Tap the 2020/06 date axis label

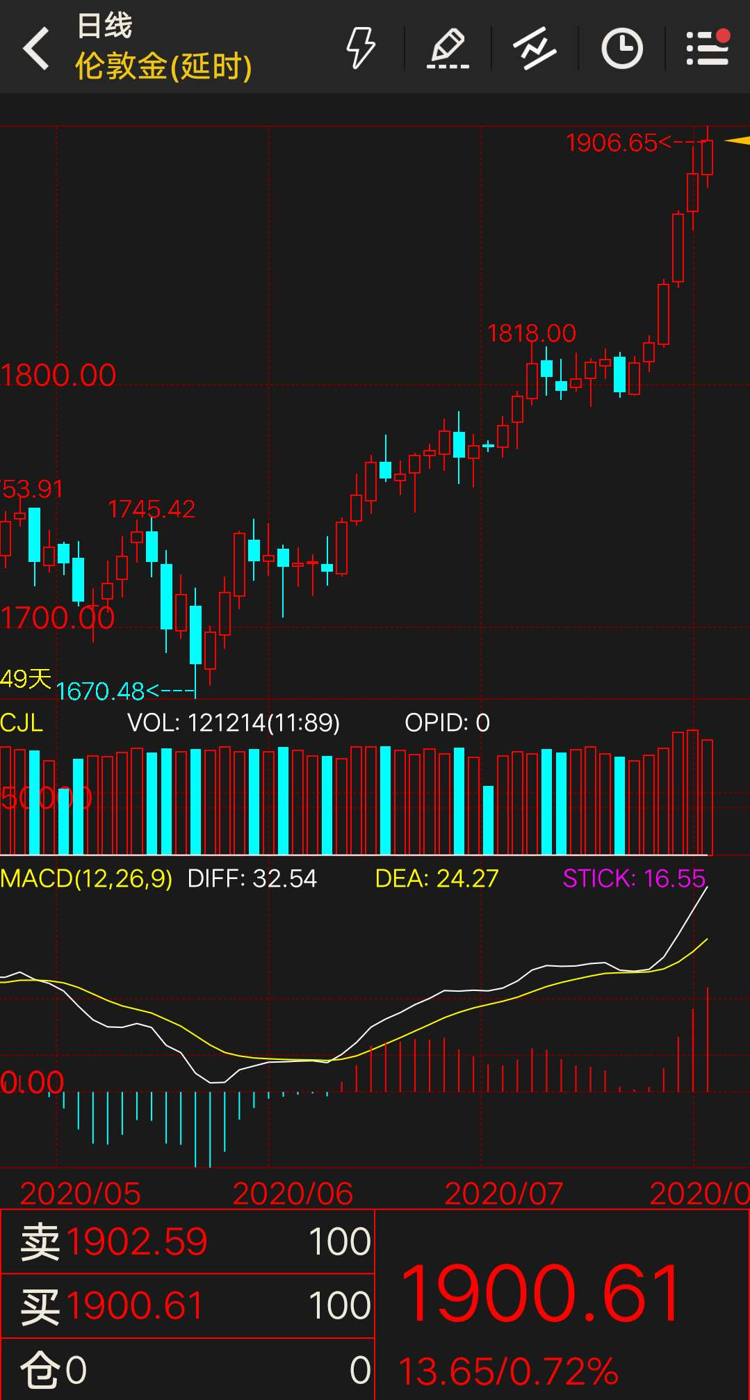pos(293,1193)
